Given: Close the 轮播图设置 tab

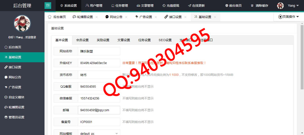Looking at the screenshot, I should tap(97, 17).
